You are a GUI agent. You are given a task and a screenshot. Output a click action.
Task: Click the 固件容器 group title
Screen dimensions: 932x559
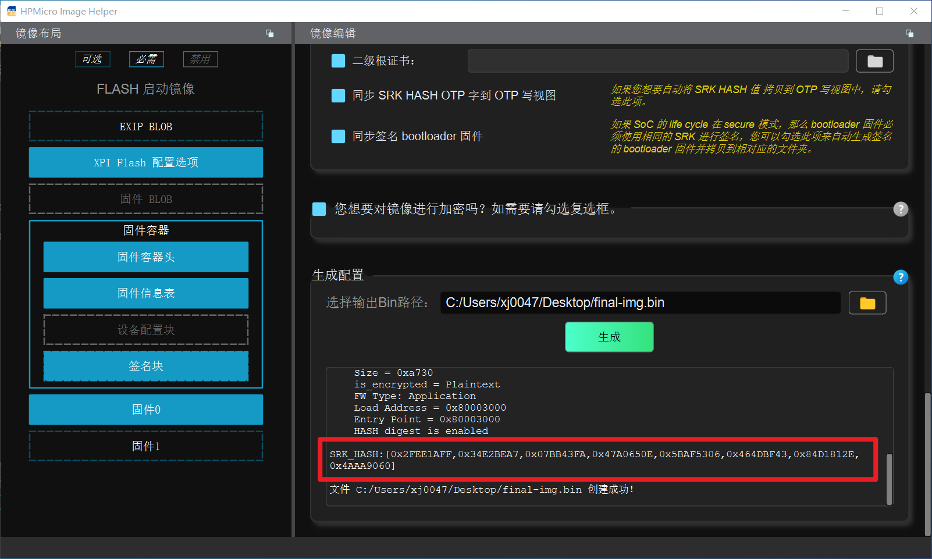pos(146,230)
